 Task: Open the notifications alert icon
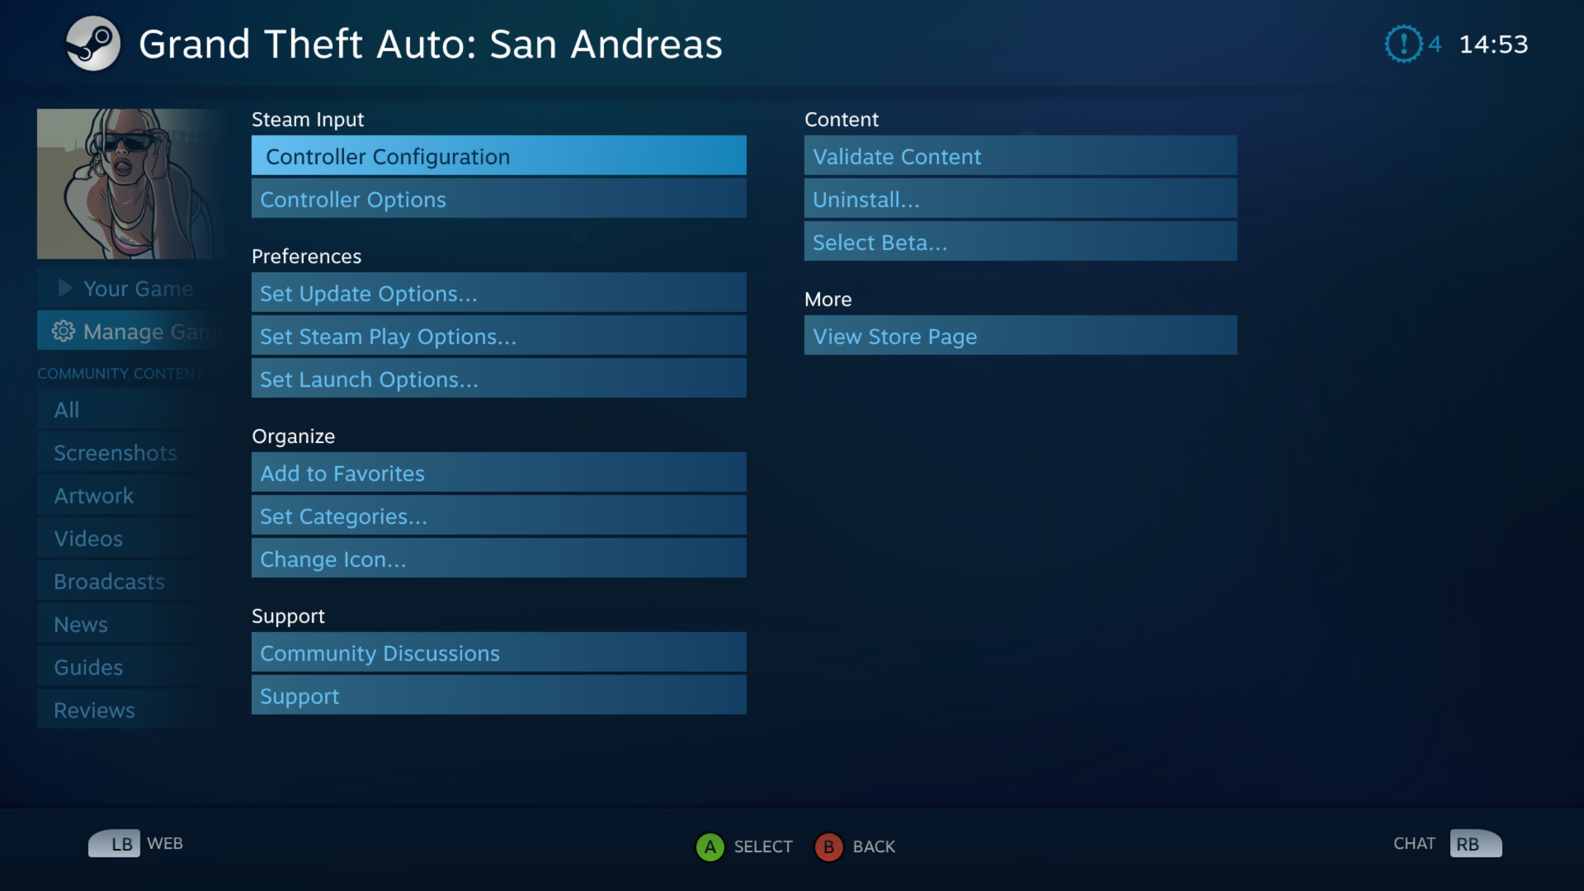(1403, 44)
